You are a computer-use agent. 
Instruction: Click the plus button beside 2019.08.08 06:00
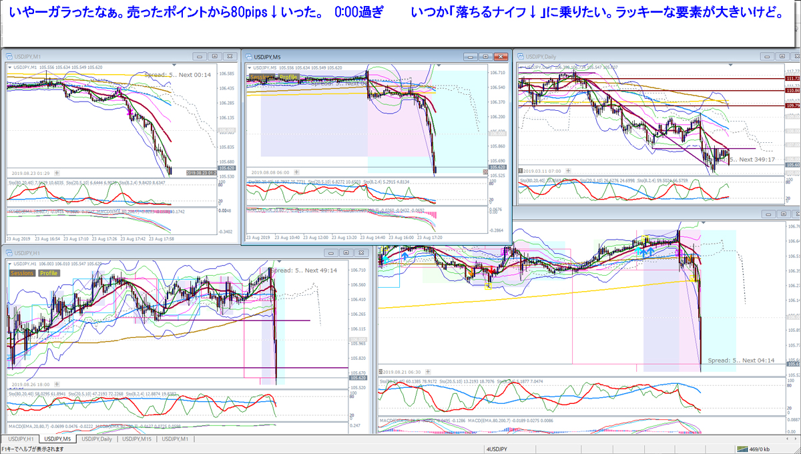pyautogui.click(x=296, y=172)
